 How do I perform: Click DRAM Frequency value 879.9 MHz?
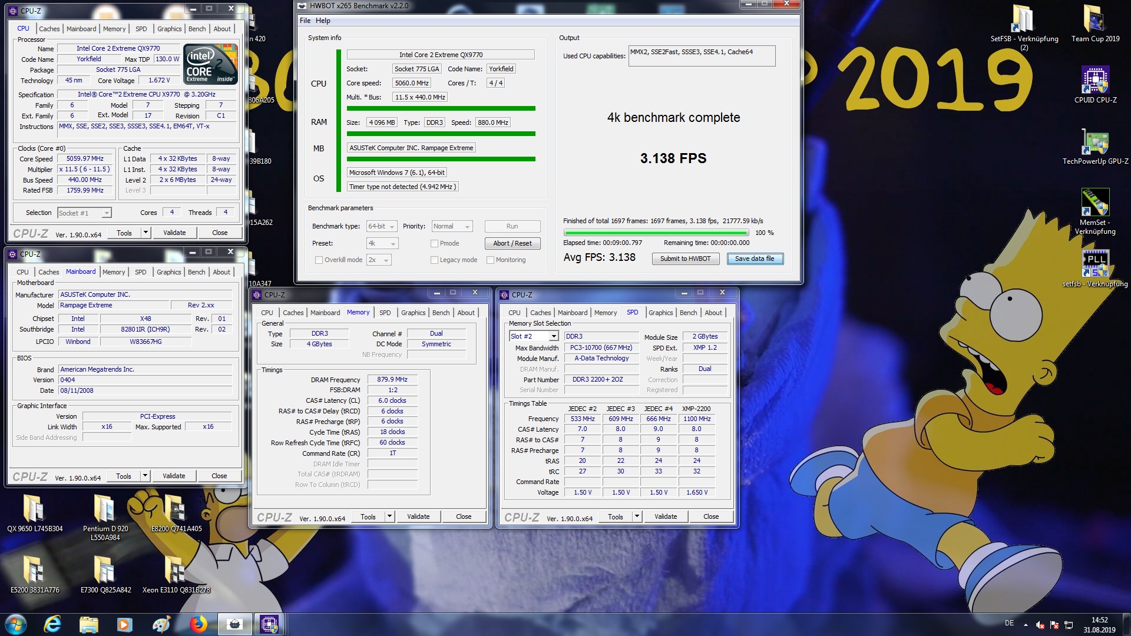pyautogui.click(x=392, y=379)
